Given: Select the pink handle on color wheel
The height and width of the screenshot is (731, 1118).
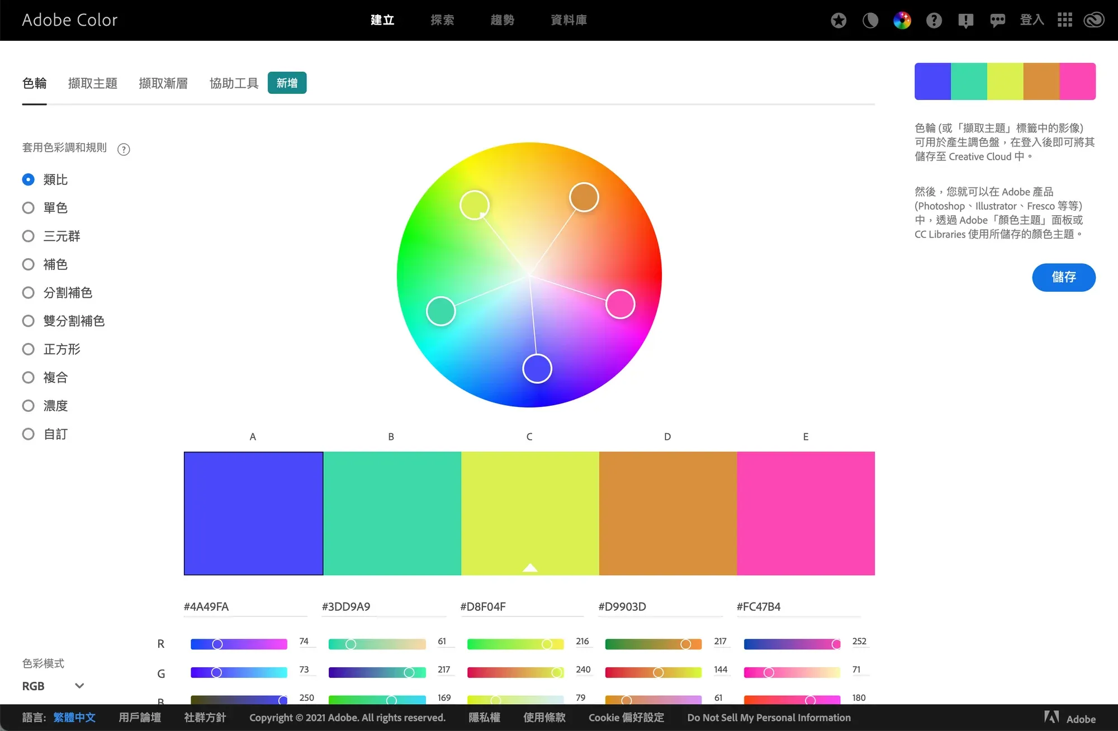Looking at the screenshot, I should [x=620, y=304].
